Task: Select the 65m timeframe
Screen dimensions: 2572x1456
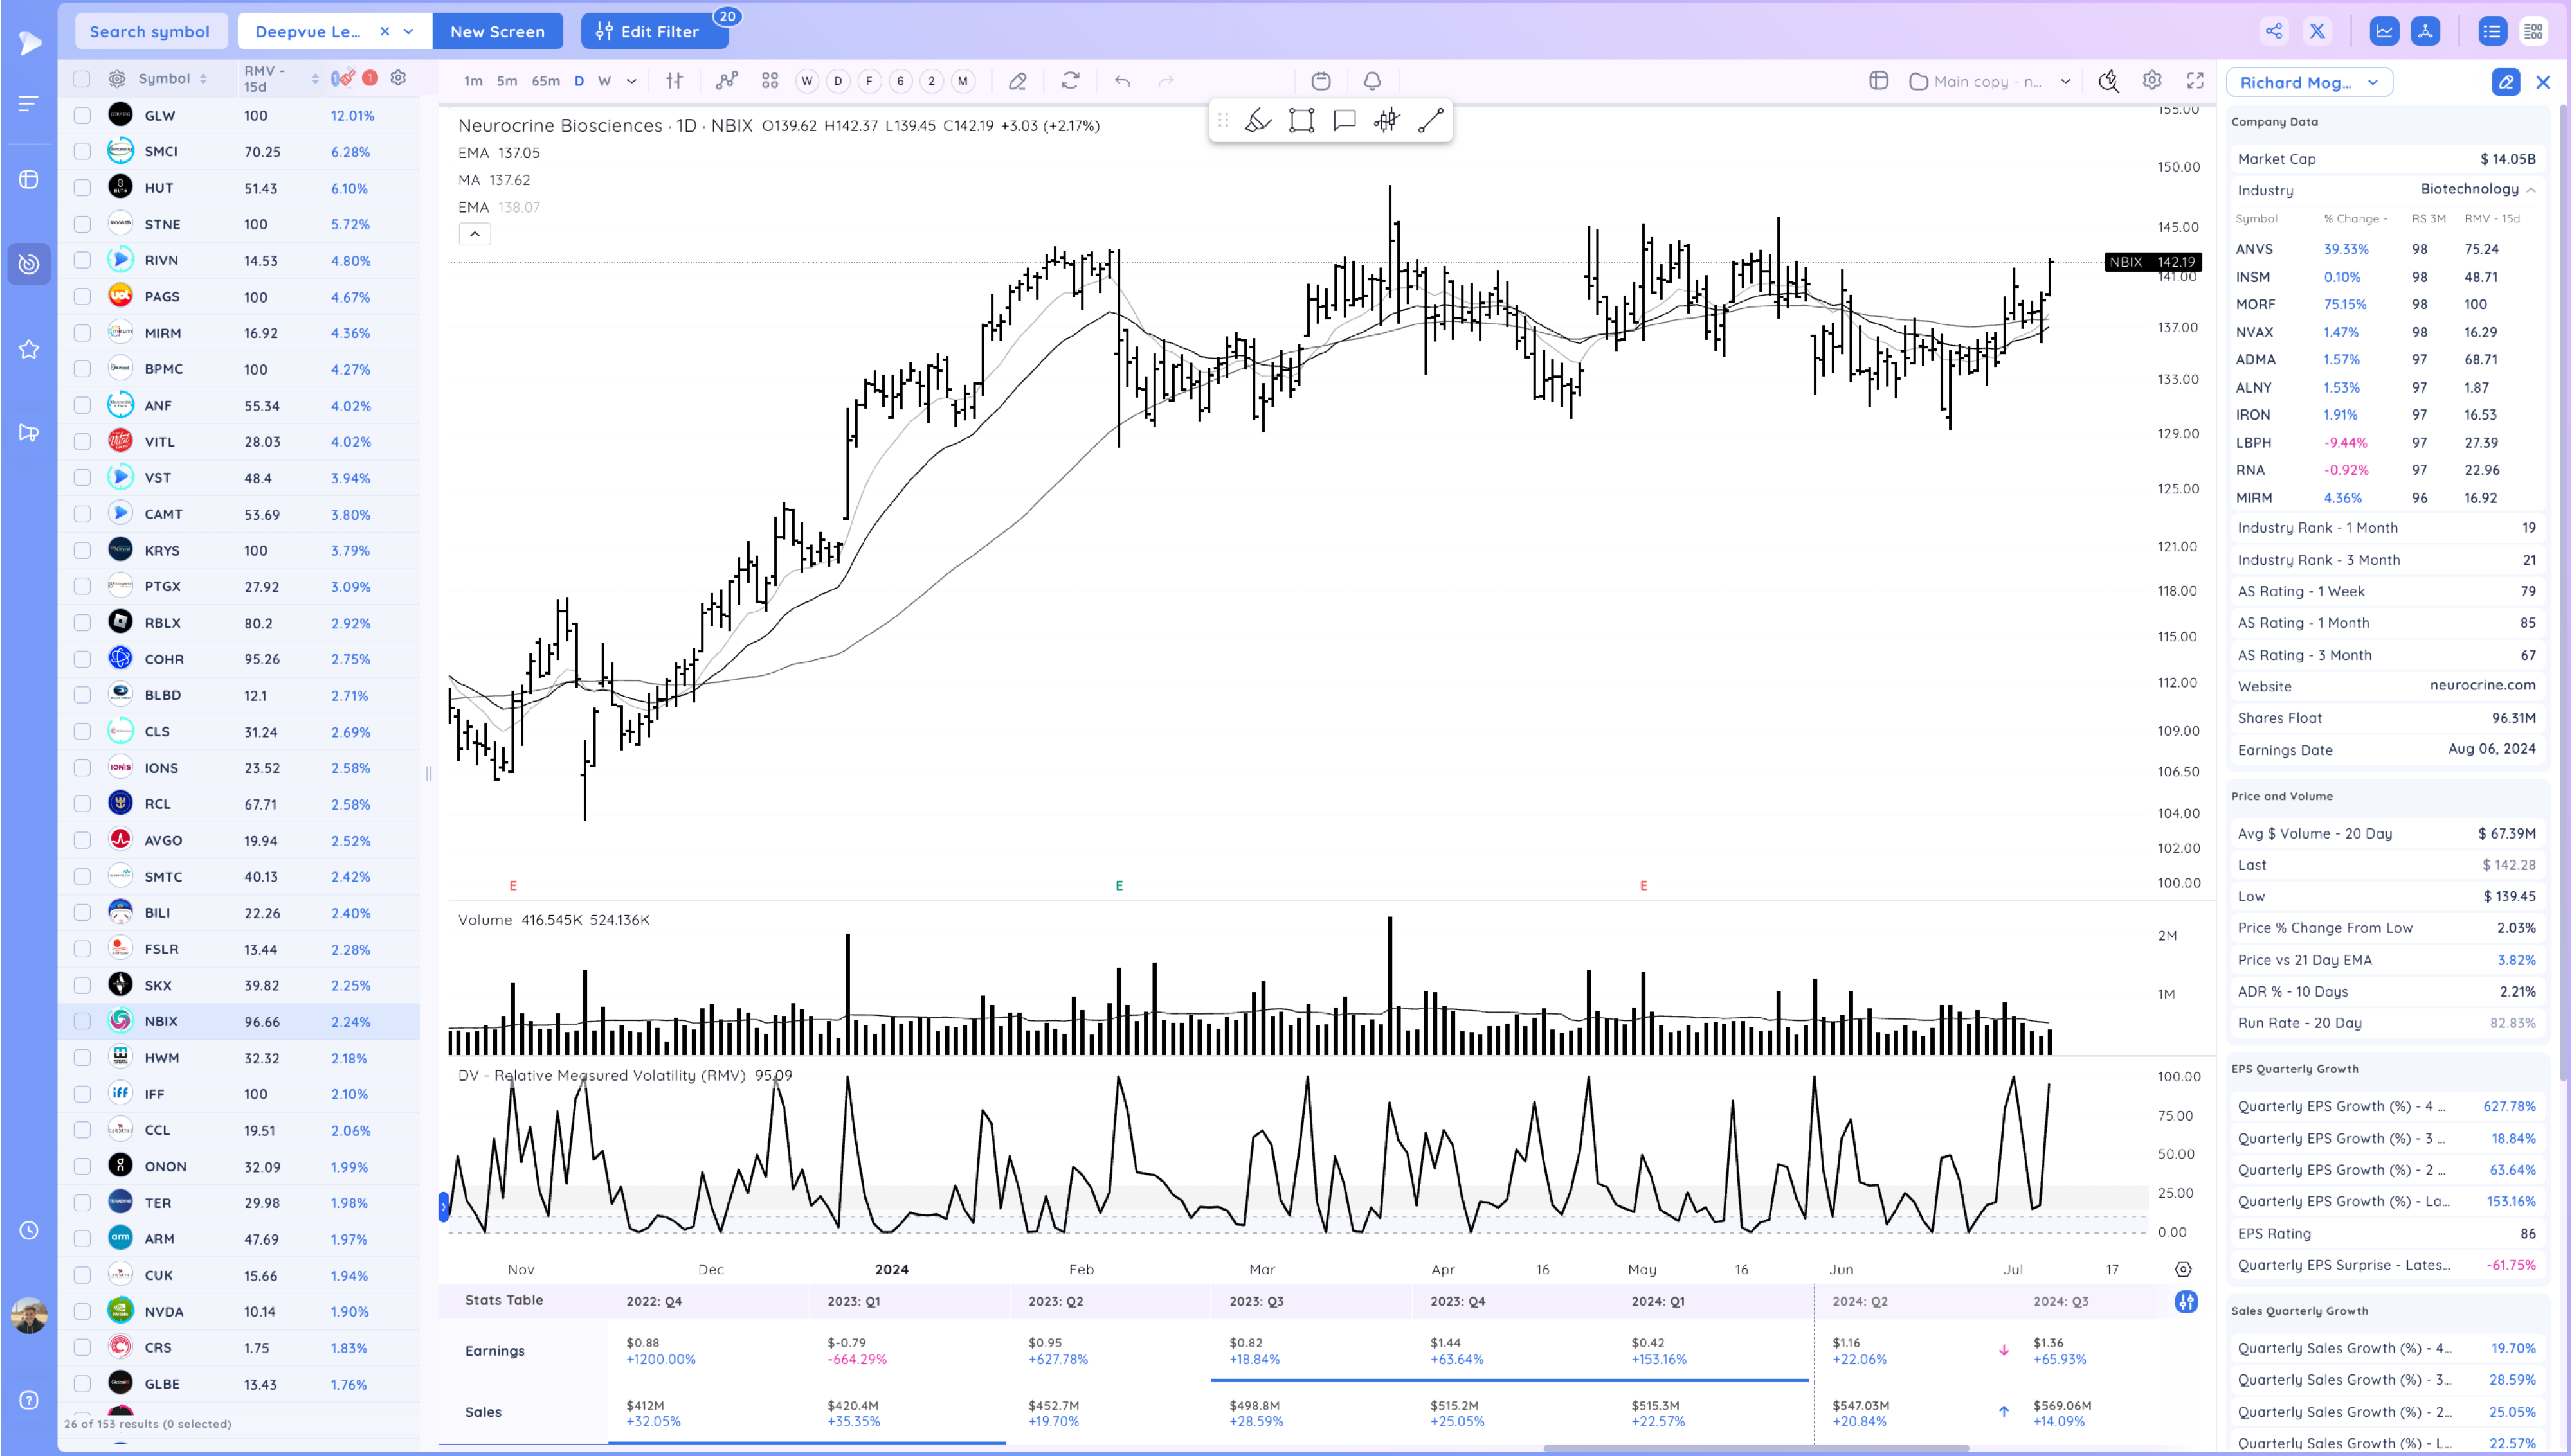Action: [x=545, y=81]
